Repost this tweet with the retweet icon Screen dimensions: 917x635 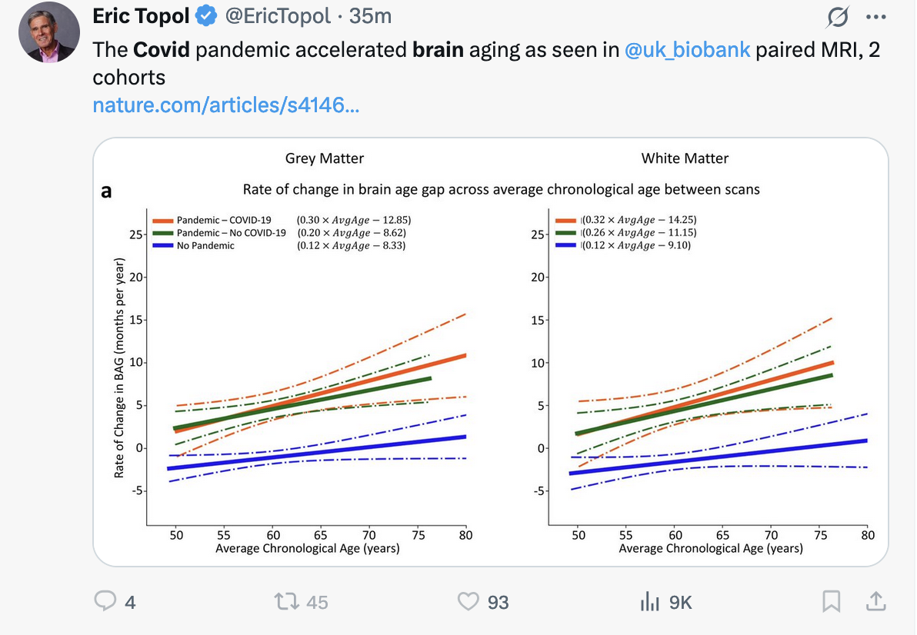pos(288,601)
